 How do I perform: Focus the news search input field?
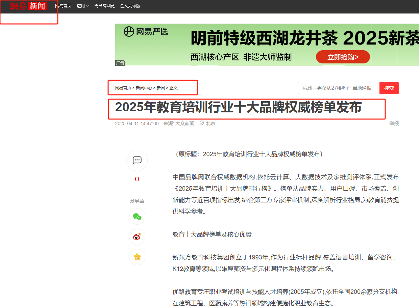coord(339,88)
